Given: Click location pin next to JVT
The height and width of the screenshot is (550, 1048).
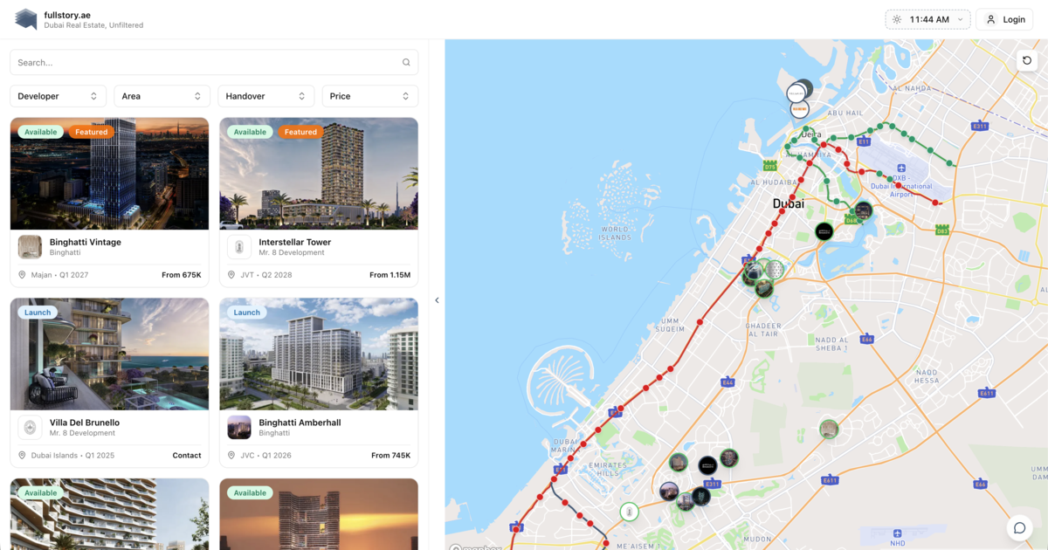Looking at the screenshot, I should (x=232, y=275).
